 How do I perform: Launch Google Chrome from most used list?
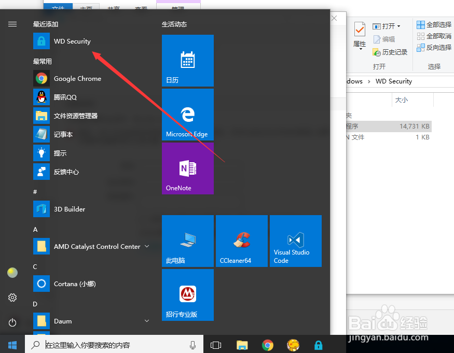click(91, 78)
